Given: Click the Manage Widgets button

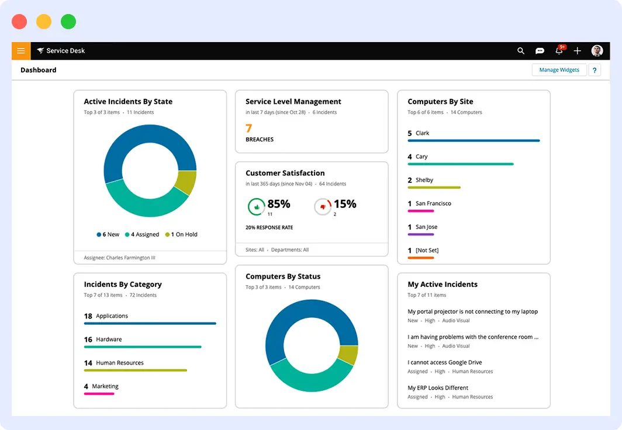Looking at the screenshot, I should (x=559, y=70).
